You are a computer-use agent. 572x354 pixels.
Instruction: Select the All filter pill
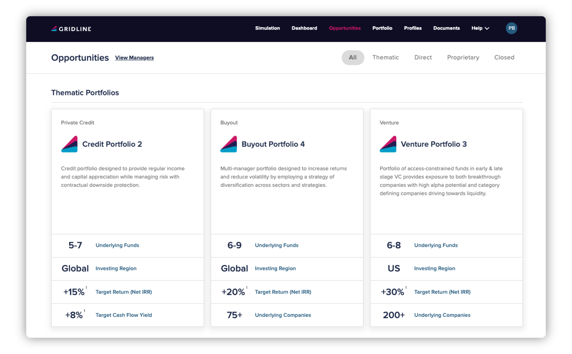click(353, 57)
